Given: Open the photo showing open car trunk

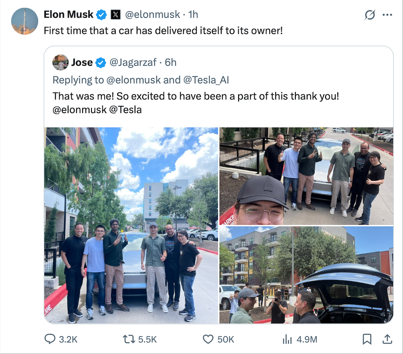Looking at the screenshot, I should pos(306,275).
